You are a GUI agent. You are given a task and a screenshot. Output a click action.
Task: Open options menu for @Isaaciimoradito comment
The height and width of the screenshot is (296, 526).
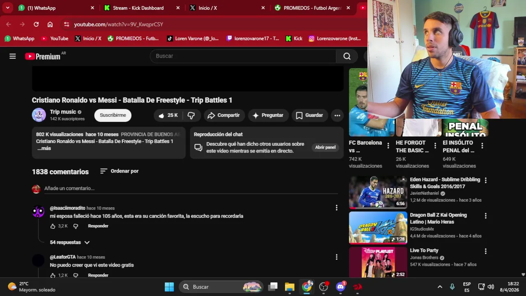point(337,208)
